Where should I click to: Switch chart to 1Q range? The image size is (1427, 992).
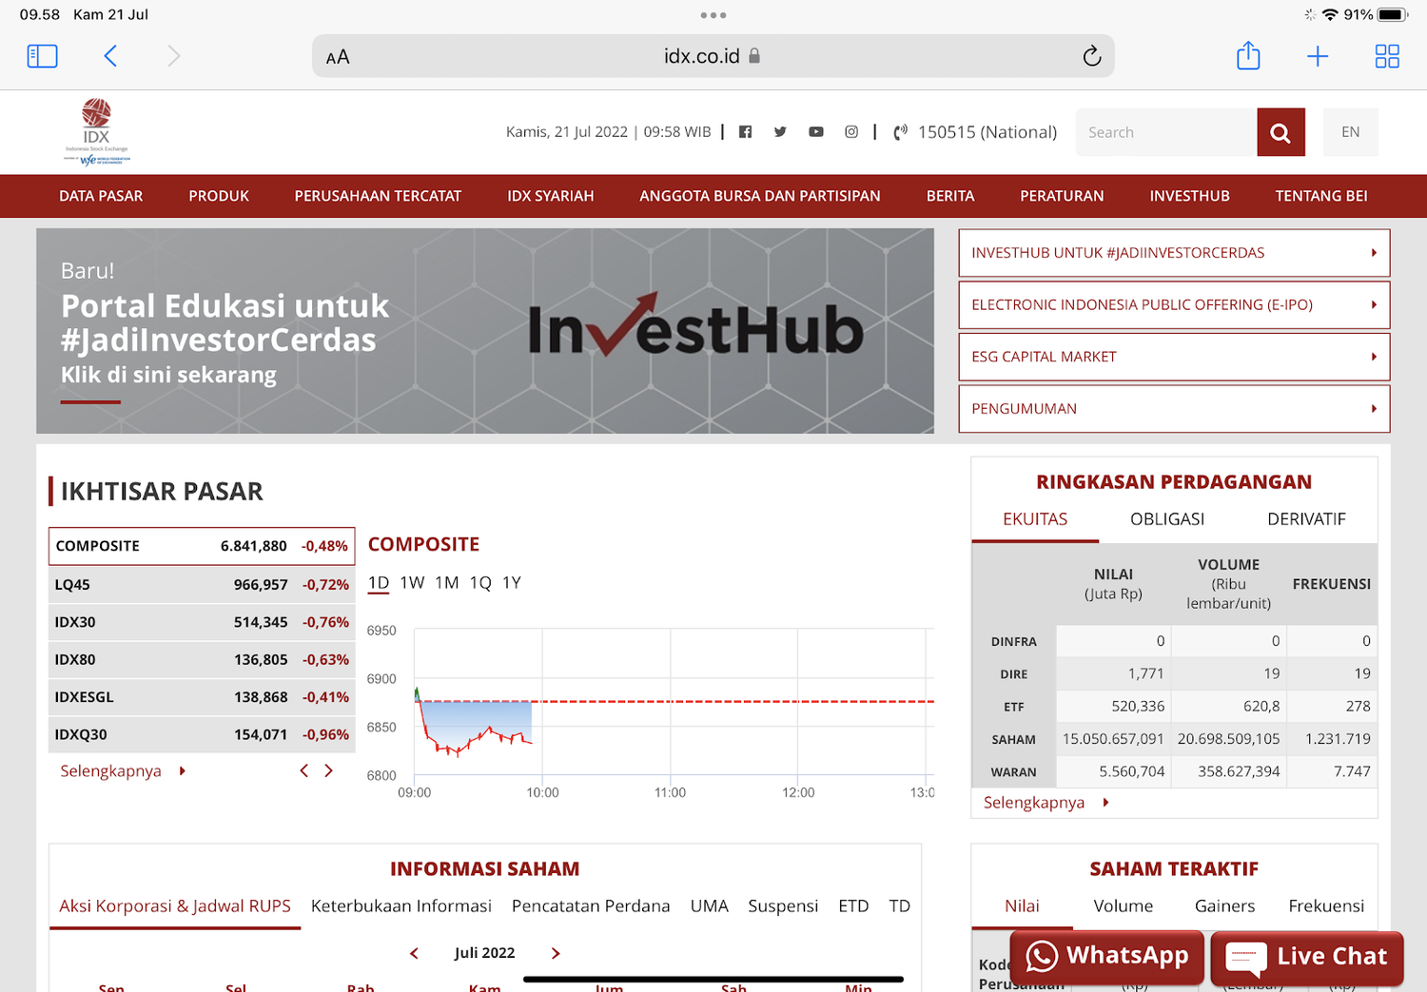coord(480,583)
